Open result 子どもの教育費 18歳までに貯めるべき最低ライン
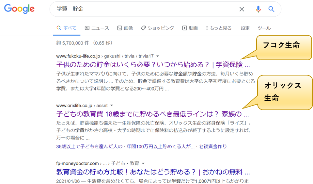The width and height of the screenshot is (313, 184). pyautogui.click(x=152, y=114)
